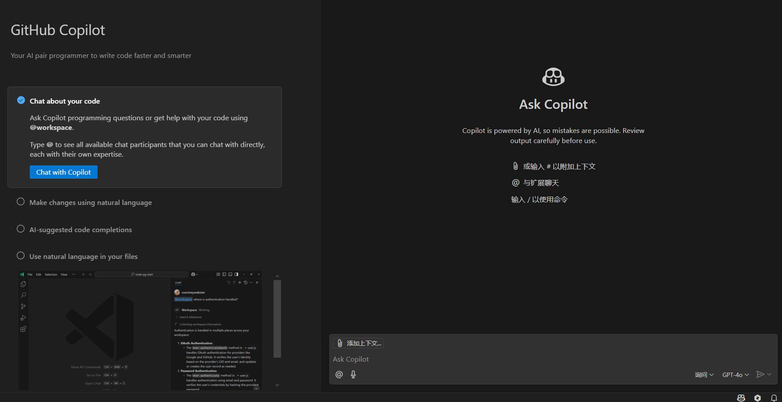The image size is (782, 402).
Task: Focus the Ask Copilot chat input field
Action: click(553, 359)
